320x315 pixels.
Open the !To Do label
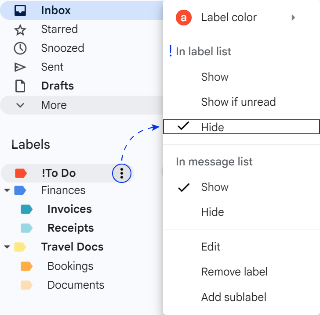tap(59, 173)
